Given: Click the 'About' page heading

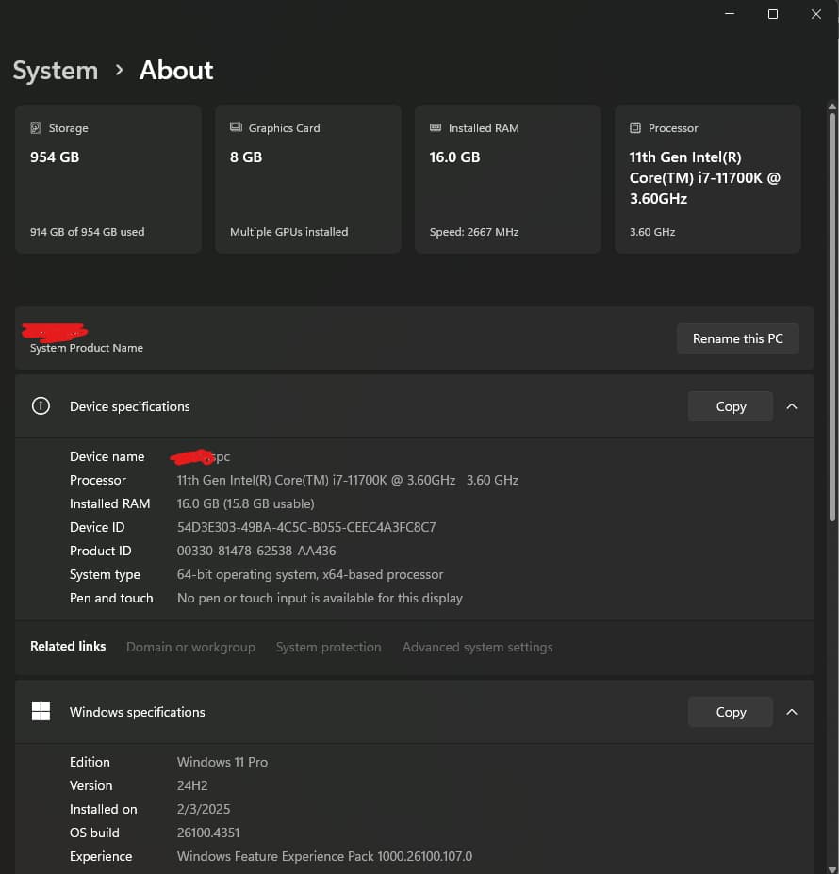Looking at the screenshot, I should [176, 70].
